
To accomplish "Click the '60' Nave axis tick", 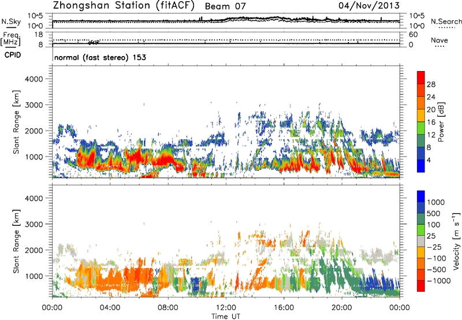I will (x=413, y=35).
